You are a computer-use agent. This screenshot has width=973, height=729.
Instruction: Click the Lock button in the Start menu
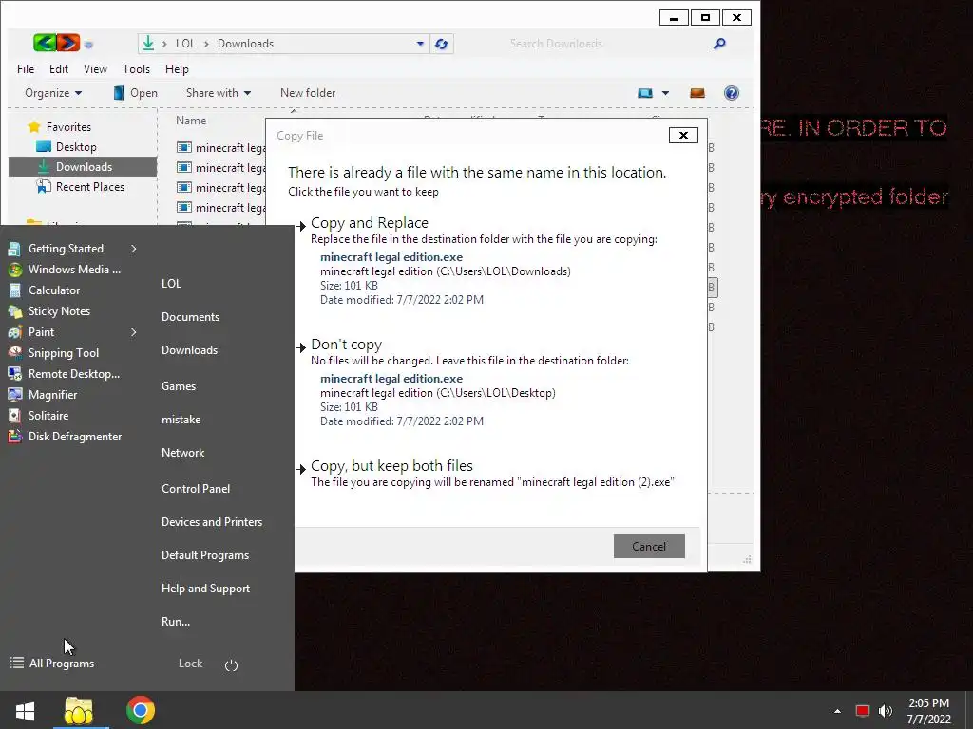pos(190,664)
